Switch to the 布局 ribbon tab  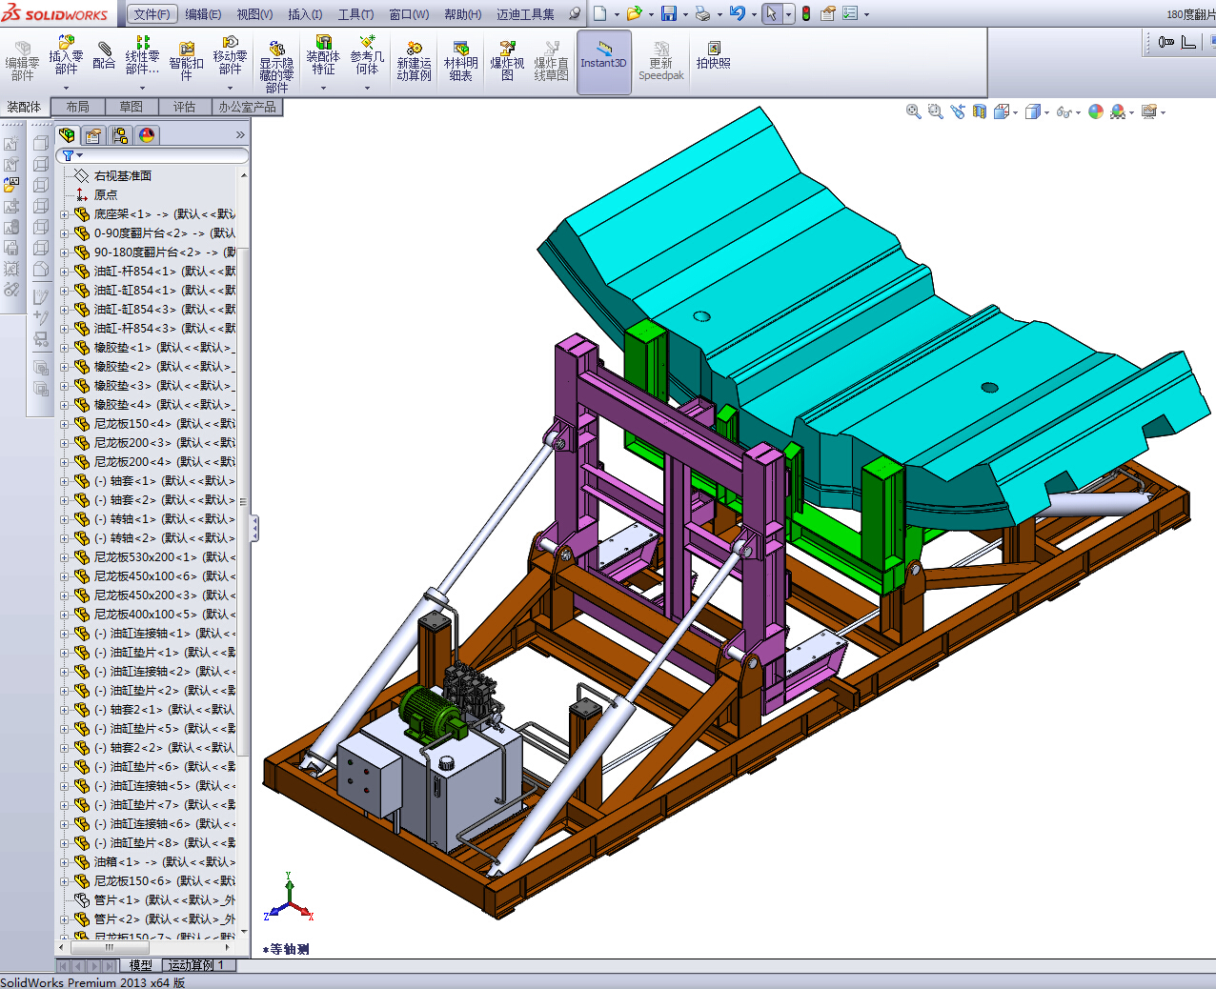pyautogui.click(x=78, y=107)
